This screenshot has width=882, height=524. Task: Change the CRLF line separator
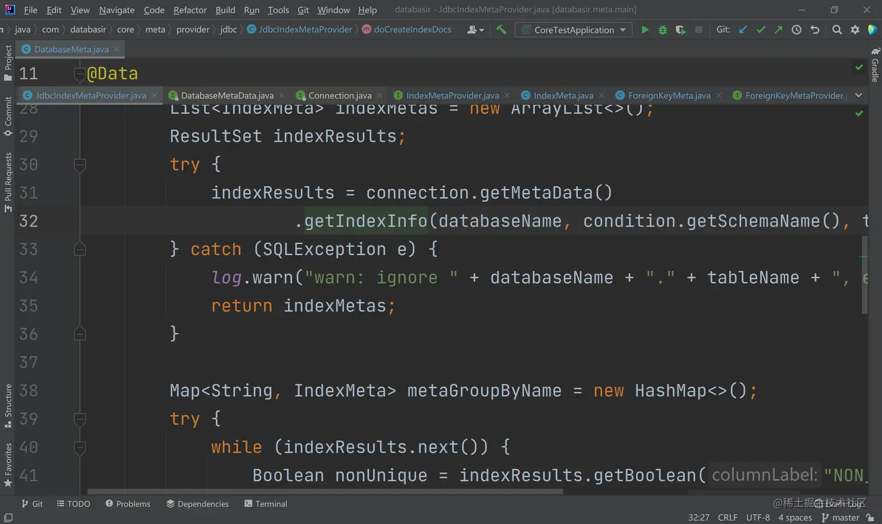pos(727,518)
